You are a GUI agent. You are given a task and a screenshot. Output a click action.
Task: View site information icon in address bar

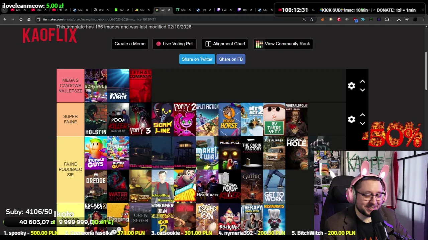(x=39, y=19)
